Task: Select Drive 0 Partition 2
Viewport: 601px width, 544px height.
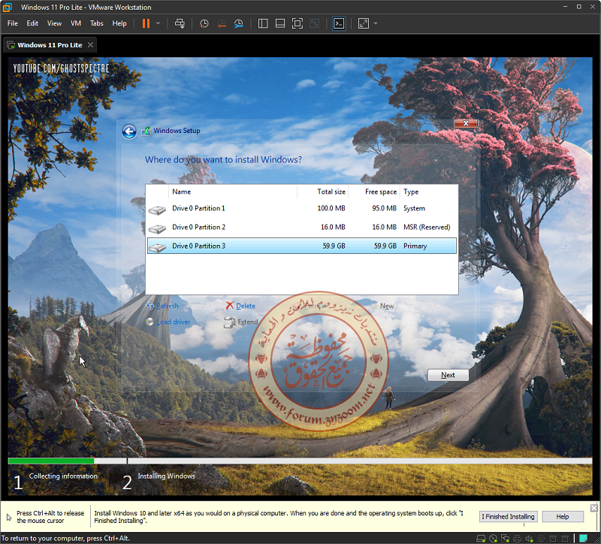Action: tap(302, 227)
